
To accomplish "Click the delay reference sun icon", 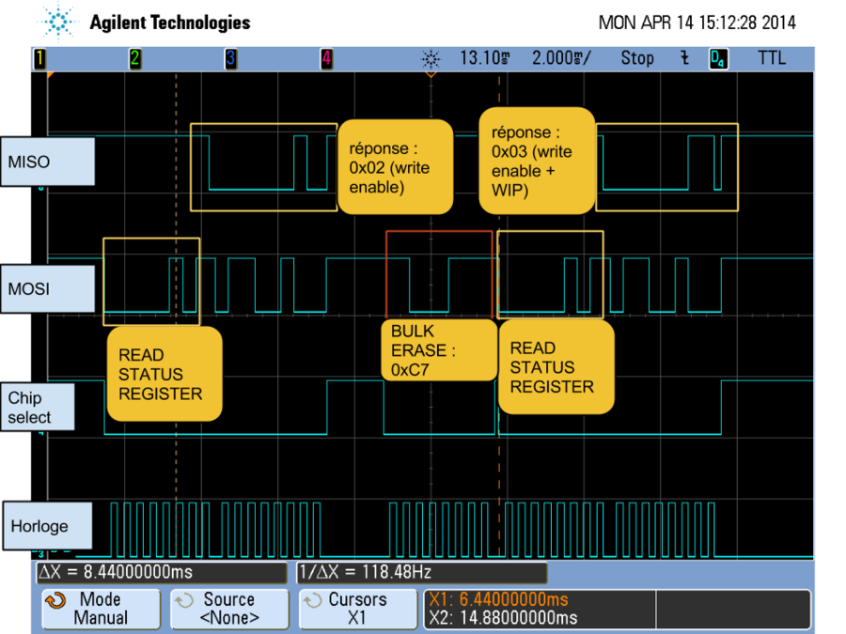I will coord(431,59).
